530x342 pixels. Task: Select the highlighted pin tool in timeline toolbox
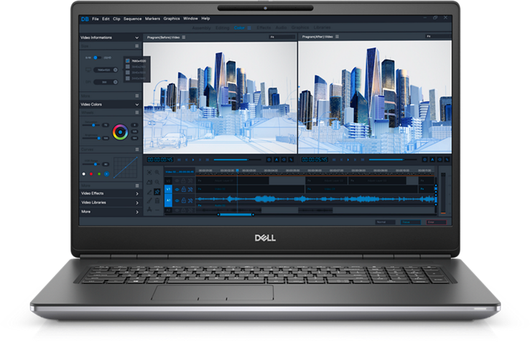coord(157,192)
